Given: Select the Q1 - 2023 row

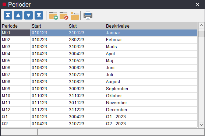Looking at the screenshot, I should (x=99, y=117).
